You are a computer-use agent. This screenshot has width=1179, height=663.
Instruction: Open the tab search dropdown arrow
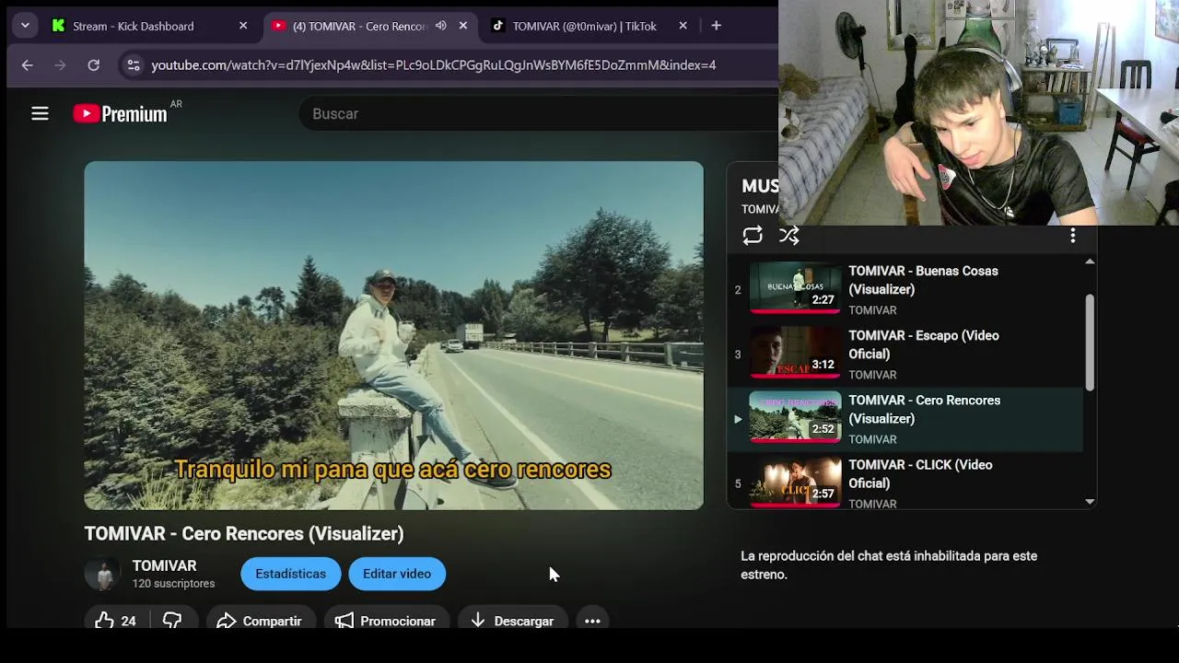click(25, 26)
